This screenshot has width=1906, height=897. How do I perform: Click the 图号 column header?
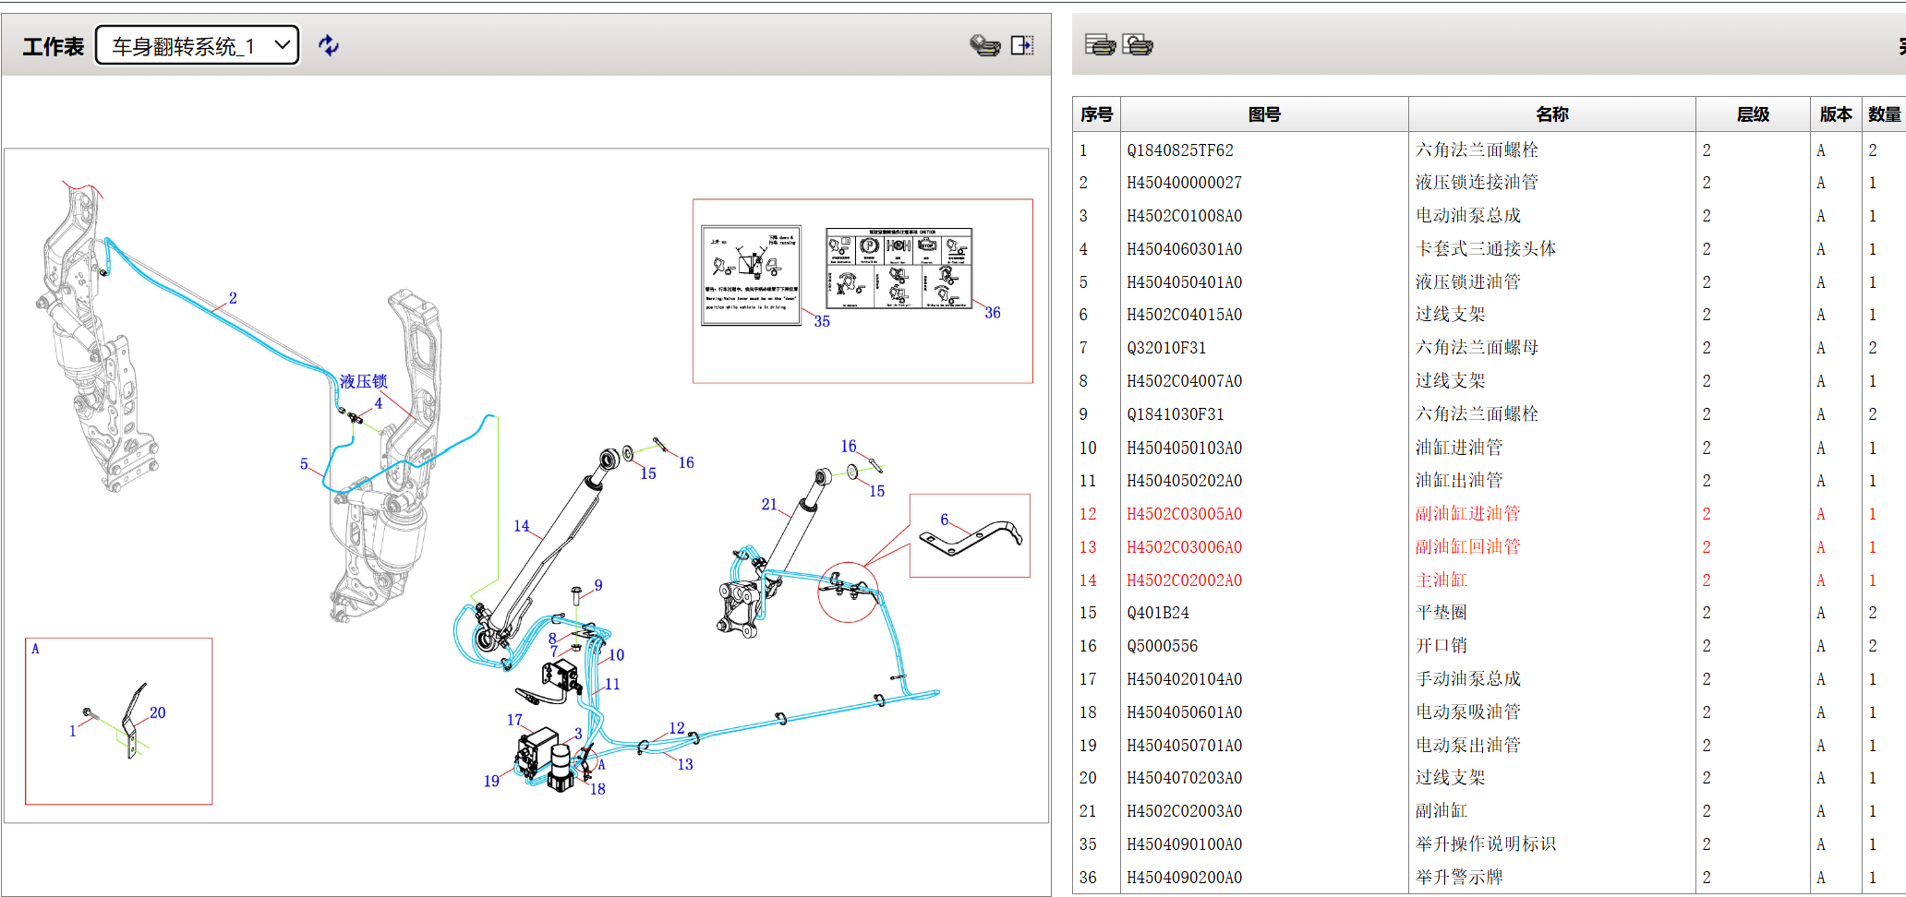click(1263, 114)
